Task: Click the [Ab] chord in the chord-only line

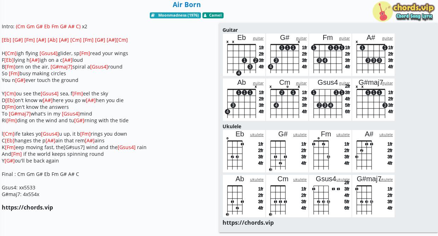Action: 53,40
